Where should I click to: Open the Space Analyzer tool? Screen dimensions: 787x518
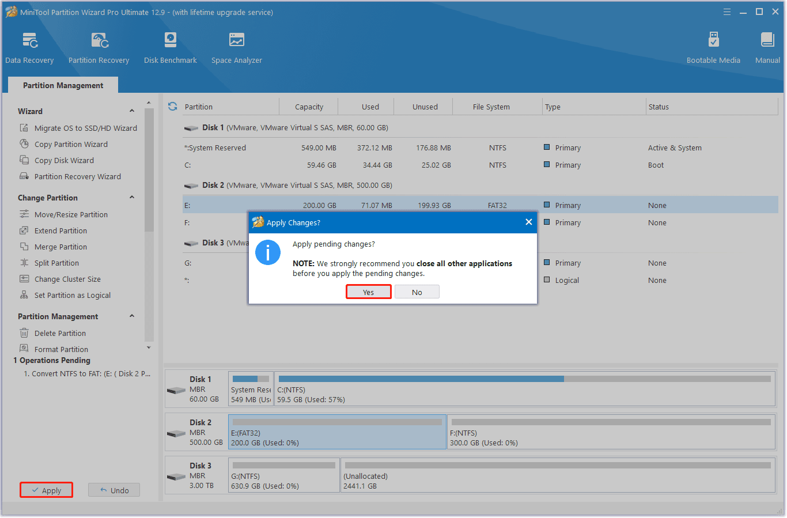click(236, 48)
